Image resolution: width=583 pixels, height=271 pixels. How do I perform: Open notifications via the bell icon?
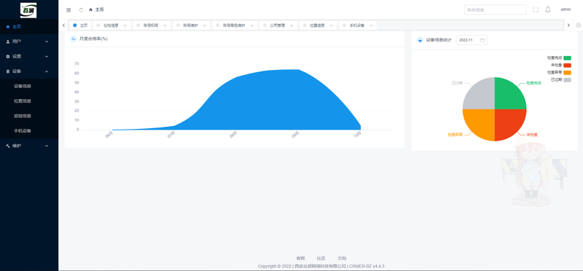(548, 9)
